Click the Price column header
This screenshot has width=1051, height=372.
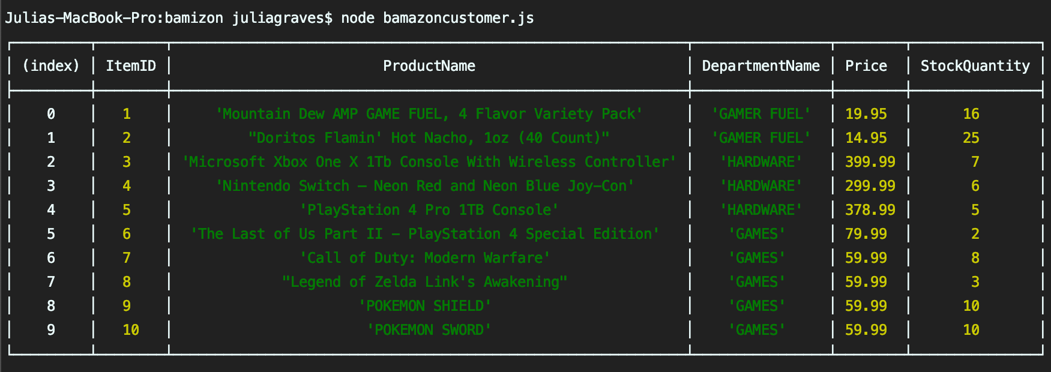pos(866,66)
